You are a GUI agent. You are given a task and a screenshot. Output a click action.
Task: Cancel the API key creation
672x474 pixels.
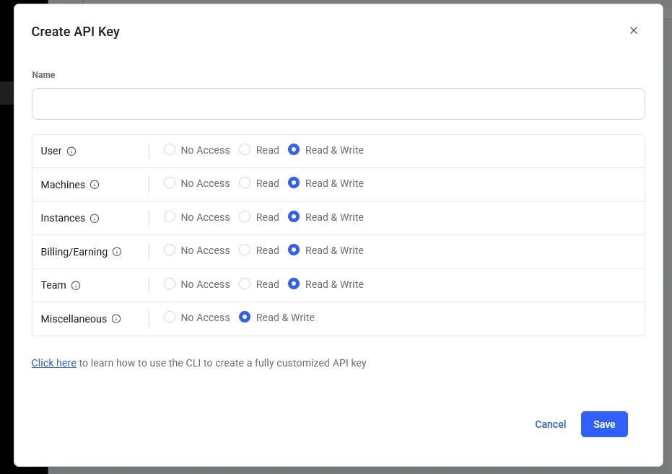pyautogui.click(x=550, y=424)
